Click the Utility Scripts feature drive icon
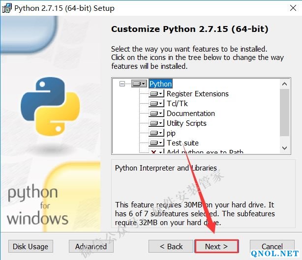 (x=156, y=123)
